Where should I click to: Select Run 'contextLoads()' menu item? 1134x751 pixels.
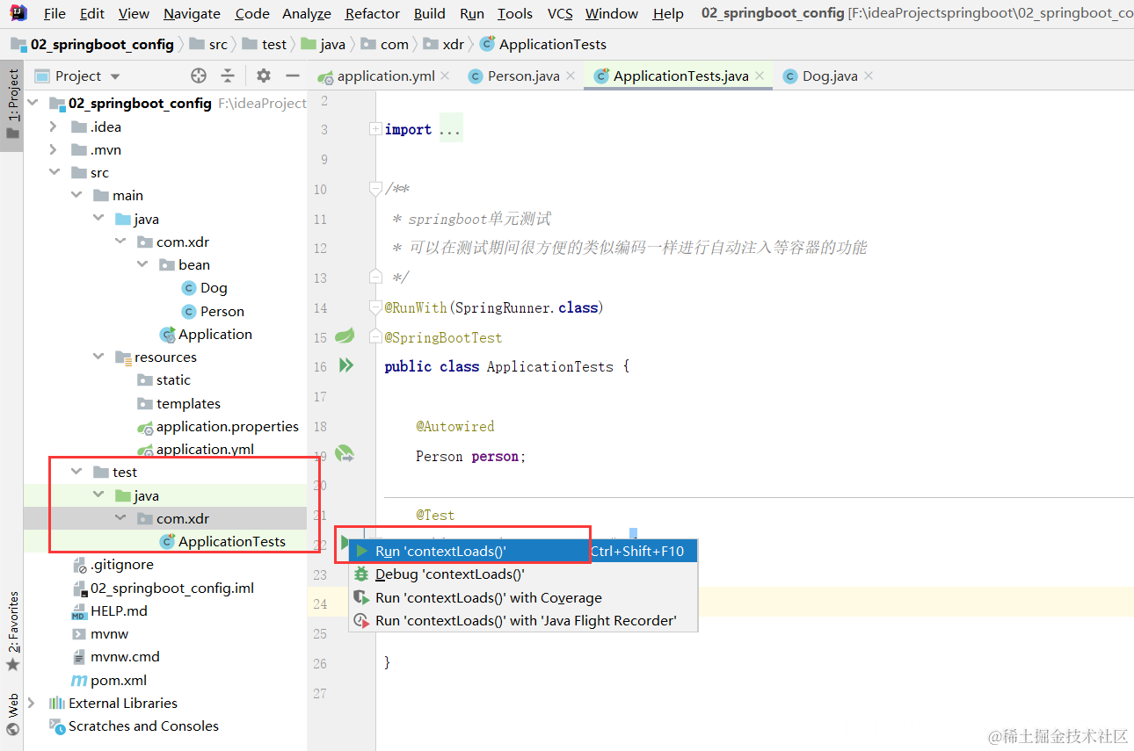coord(523,552)
